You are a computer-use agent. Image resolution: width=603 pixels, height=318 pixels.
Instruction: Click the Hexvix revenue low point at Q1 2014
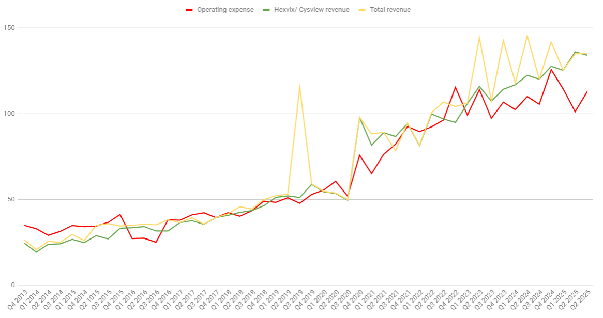pyautogui.click(x=36, y=252)
